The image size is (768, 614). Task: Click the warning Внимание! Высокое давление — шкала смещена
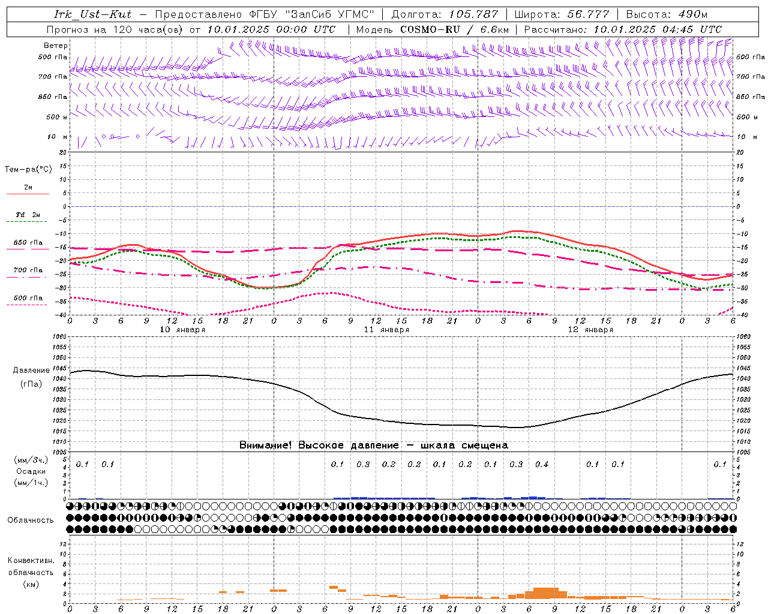[x=373, y=445]
